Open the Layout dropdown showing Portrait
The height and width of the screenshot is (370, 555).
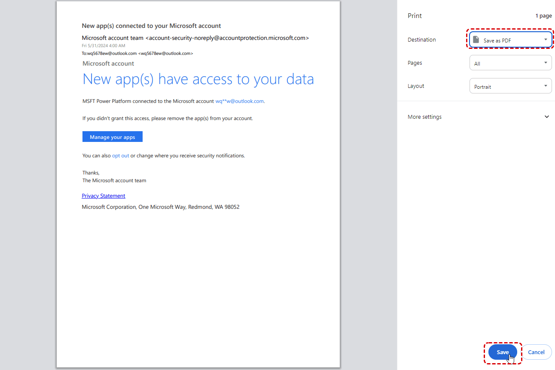point(510,86)
